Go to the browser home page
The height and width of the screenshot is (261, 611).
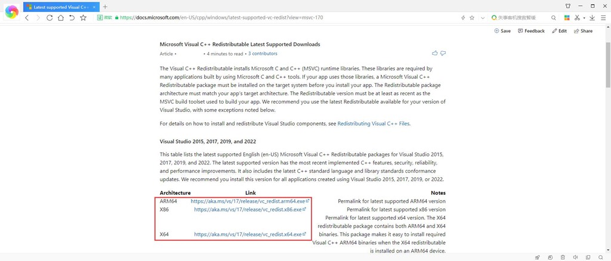click(60, 18)
